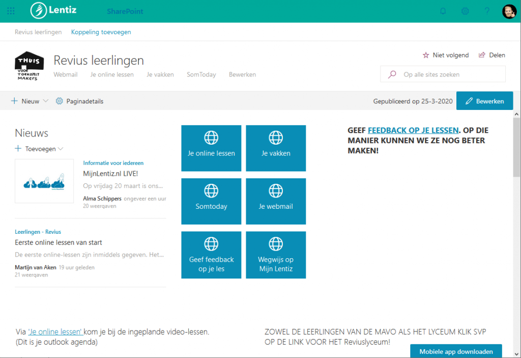Open the notifications bell
Image resolution: width=521 pixels, height=358 pixels.
443,11
